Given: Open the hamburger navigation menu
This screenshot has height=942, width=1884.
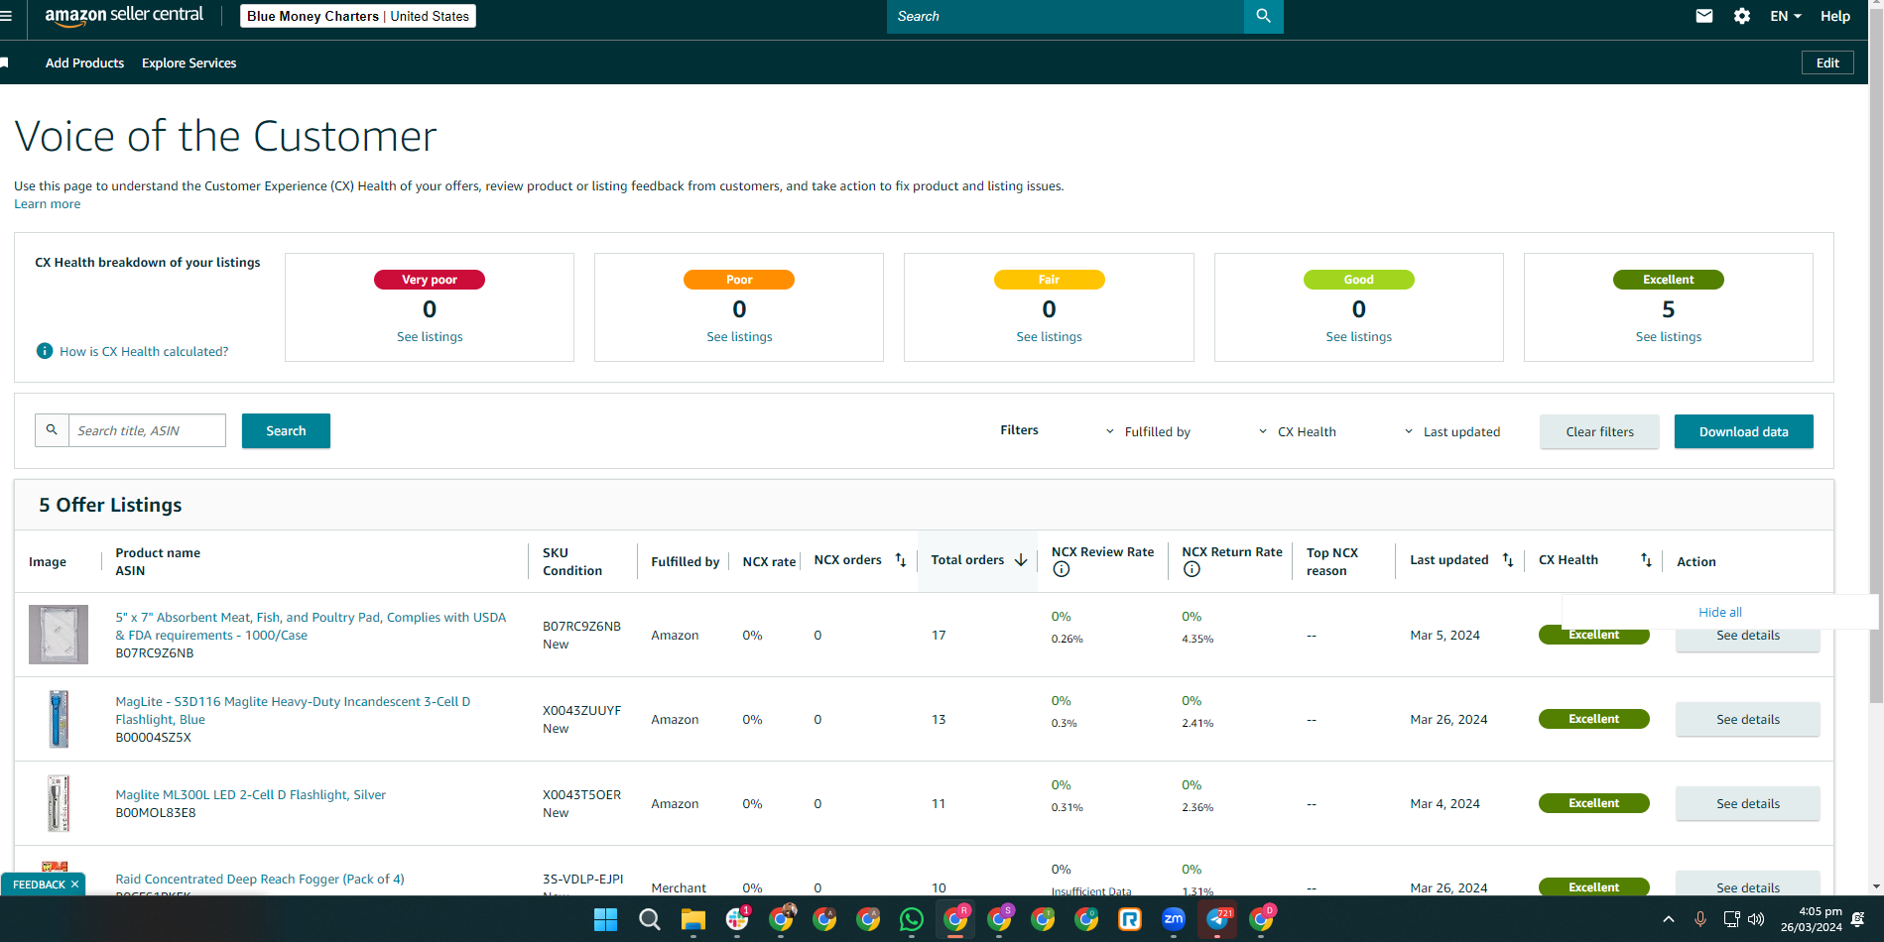Looking at the screenshot, I should point(6,16).
